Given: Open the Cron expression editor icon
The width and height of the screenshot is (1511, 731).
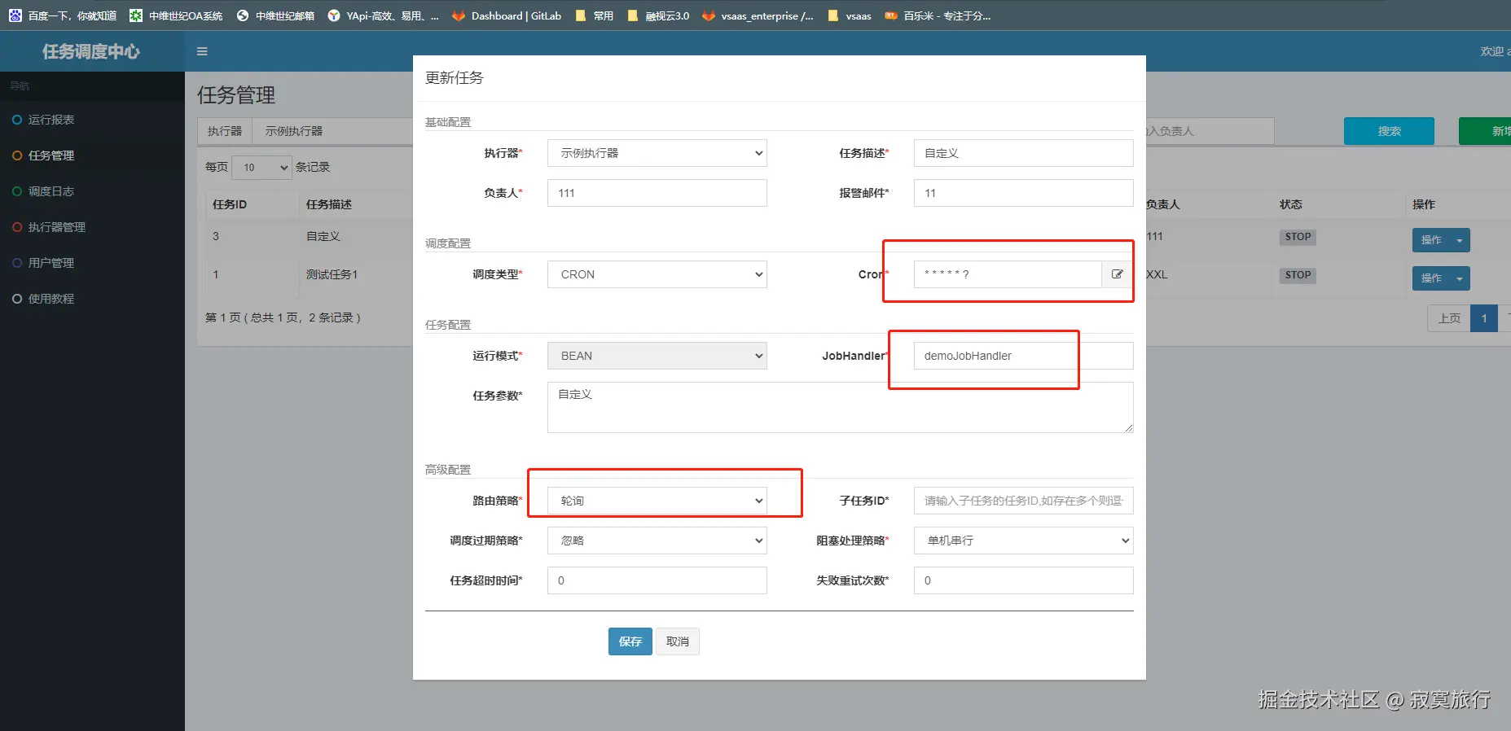Looking at the screenshot, I should tap(1117, 274).
